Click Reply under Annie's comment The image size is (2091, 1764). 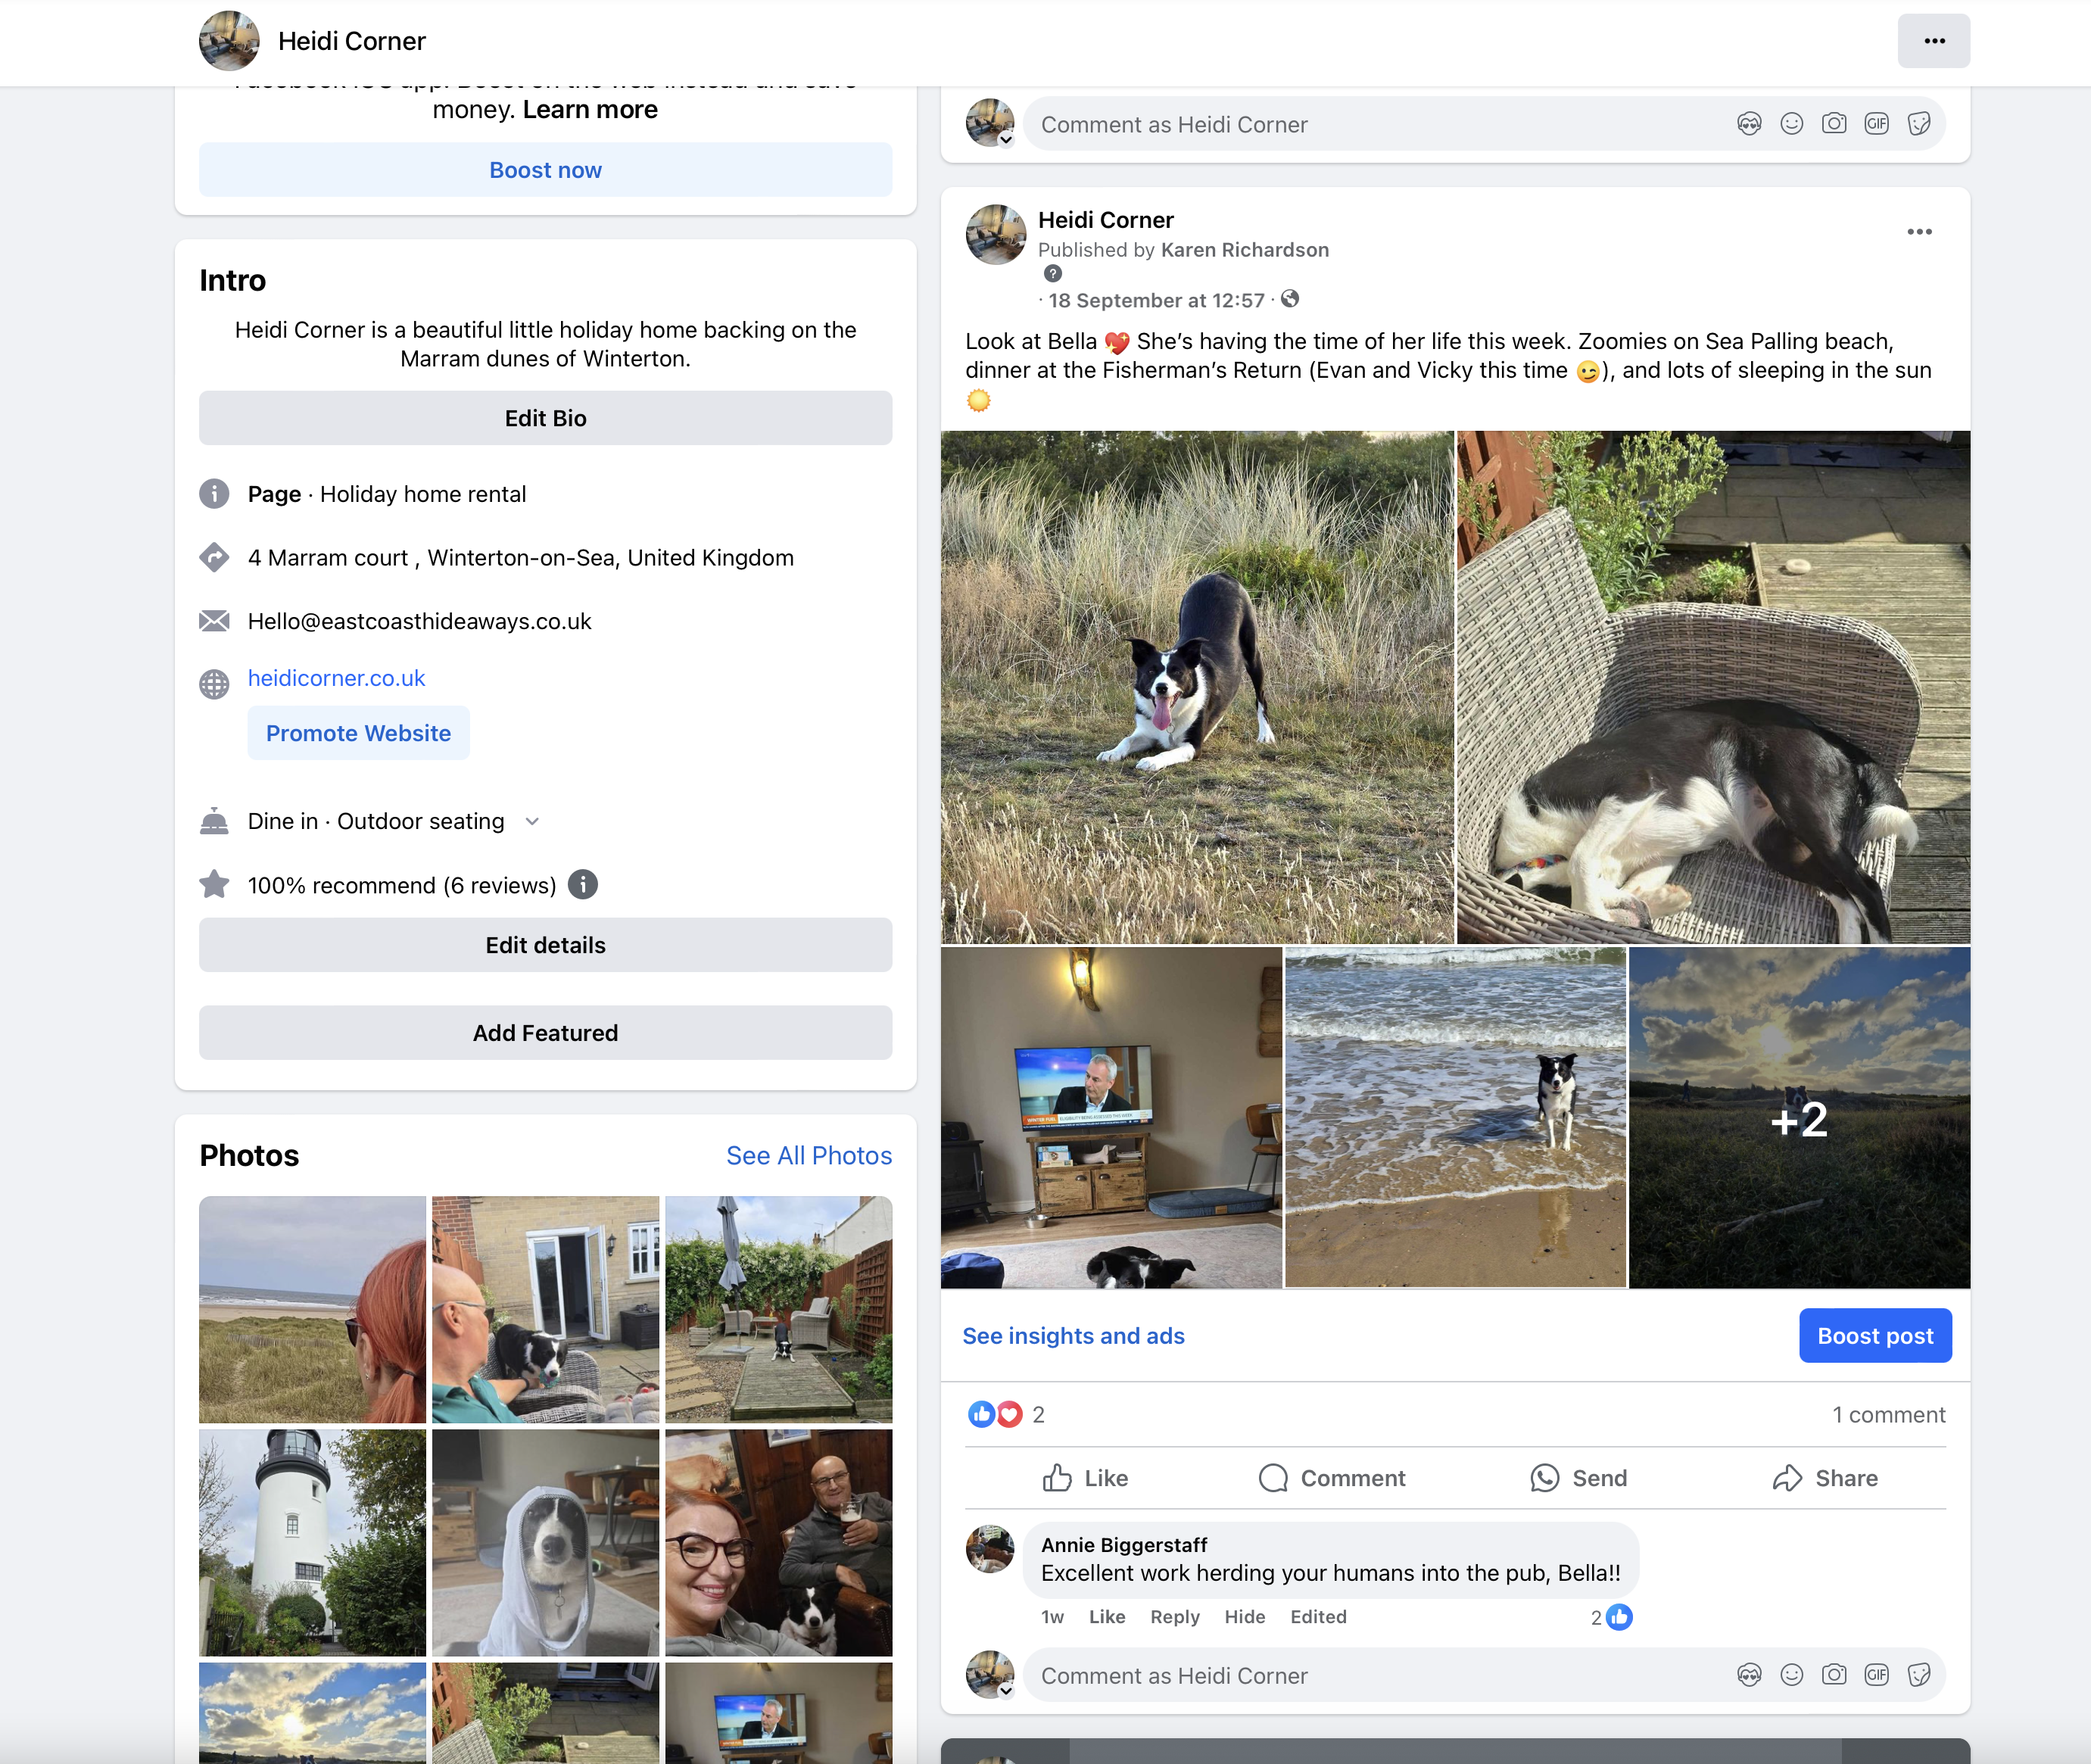click(x=1174, y=1617)
